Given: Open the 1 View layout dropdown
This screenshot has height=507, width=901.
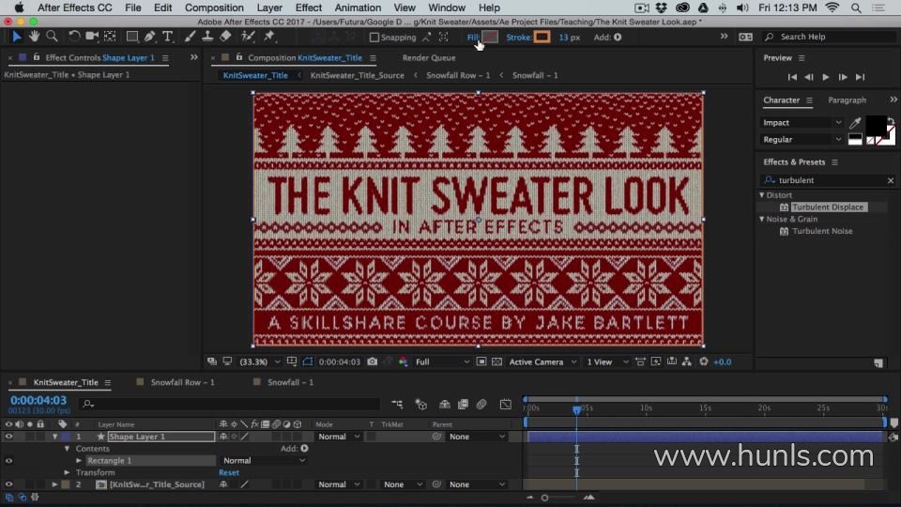Looking at the screenshot, I should pyautogui.click(x=607, y=361).
